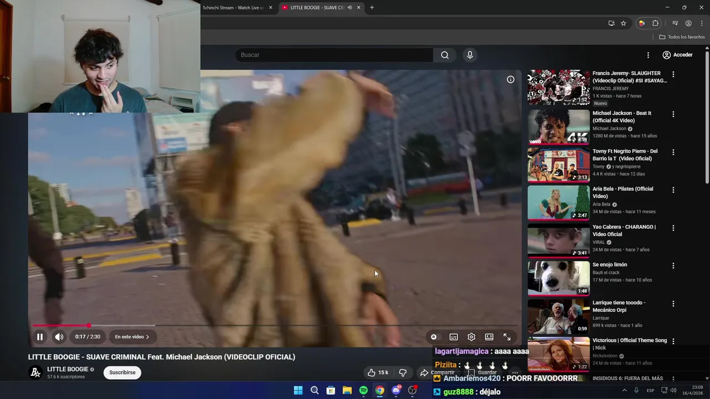The image size is (710, 399).
Task: Exit full screen with the expand icon
Action: tap(507, 337)
